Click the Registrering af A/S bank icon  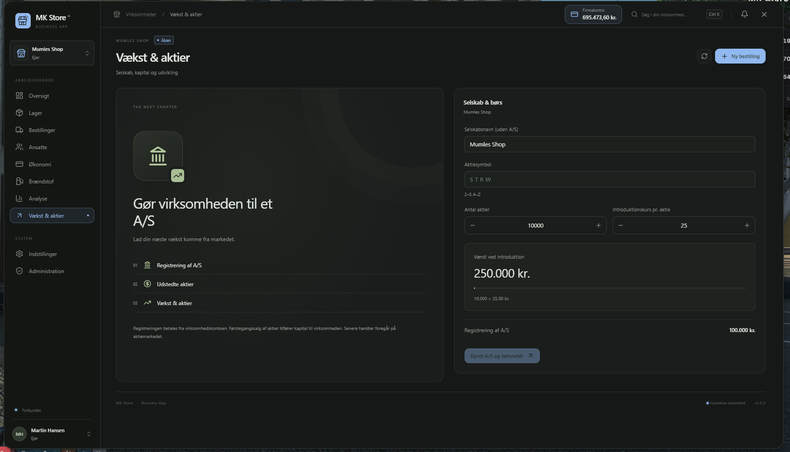click(147, 265)
